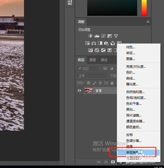Viewport: 164px width, 168px height.
Task: Switch to the 图层 tab
Action: [x=81, y=60]
